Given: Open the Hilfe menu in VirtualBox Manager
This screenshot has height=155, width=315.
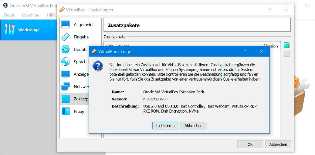Looking at the screenshot, I should tap(51, 15).
